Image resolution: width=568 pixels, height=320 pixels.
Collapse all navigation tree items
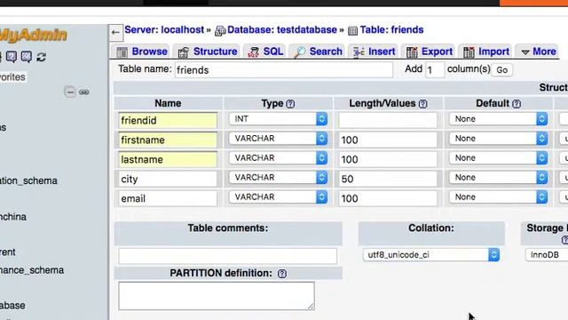70,92
